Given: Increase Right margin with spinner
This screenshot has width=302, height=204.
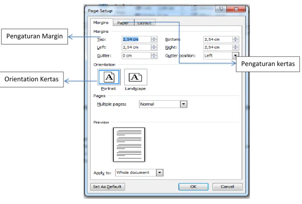Looking at the screenshot, I should pyautogui.click(x=235, y=46).
